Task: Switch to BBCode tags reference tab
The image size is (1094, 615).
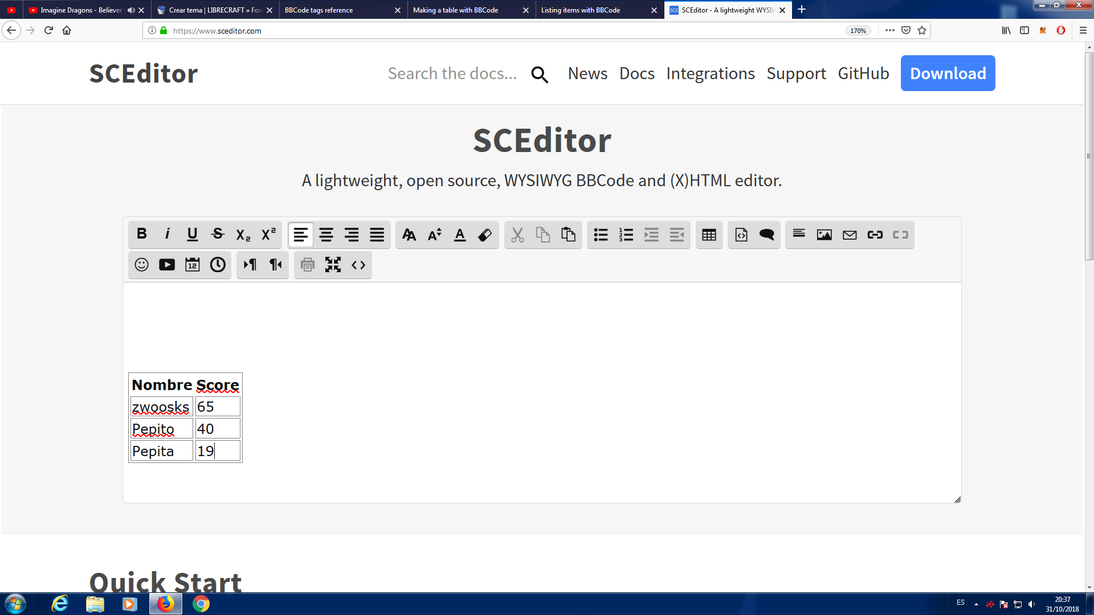Action: (x=342, y=10)
